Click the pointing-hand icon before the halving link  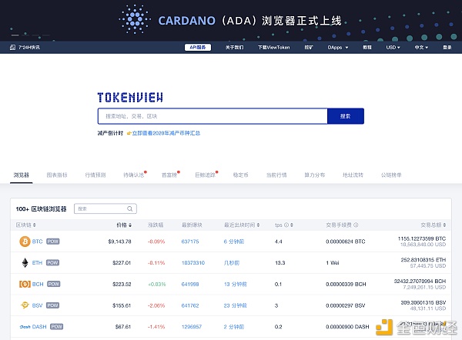[x=129, y=133]
